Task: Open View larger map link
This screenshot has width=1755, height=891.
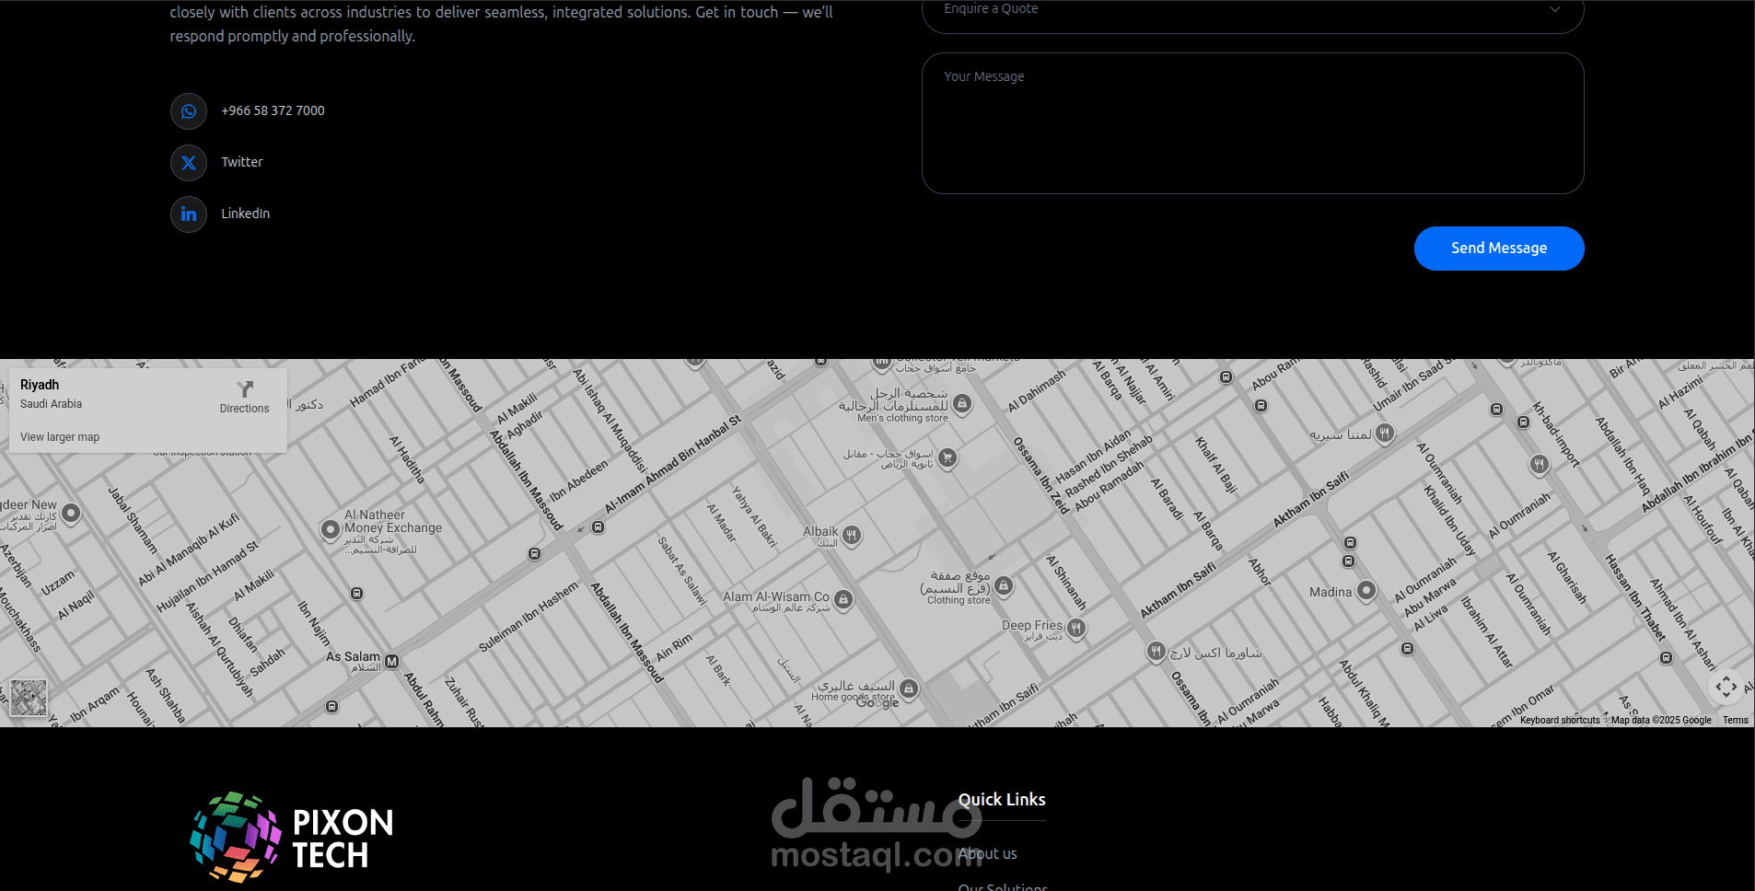Action: 60,437
